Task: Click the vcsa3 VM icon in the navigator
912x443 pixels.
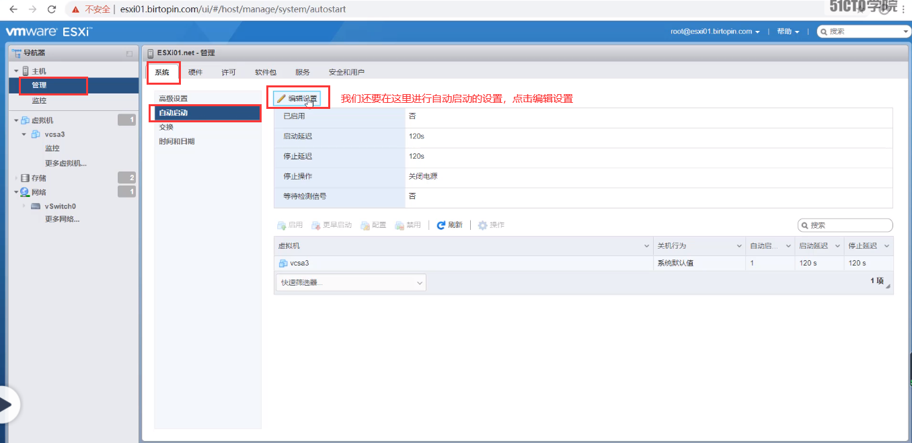Action: tap(36, 134)
